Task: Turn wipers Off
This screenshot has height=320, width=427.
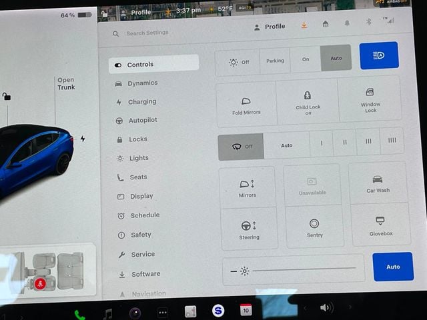Action: pos(241,147)
